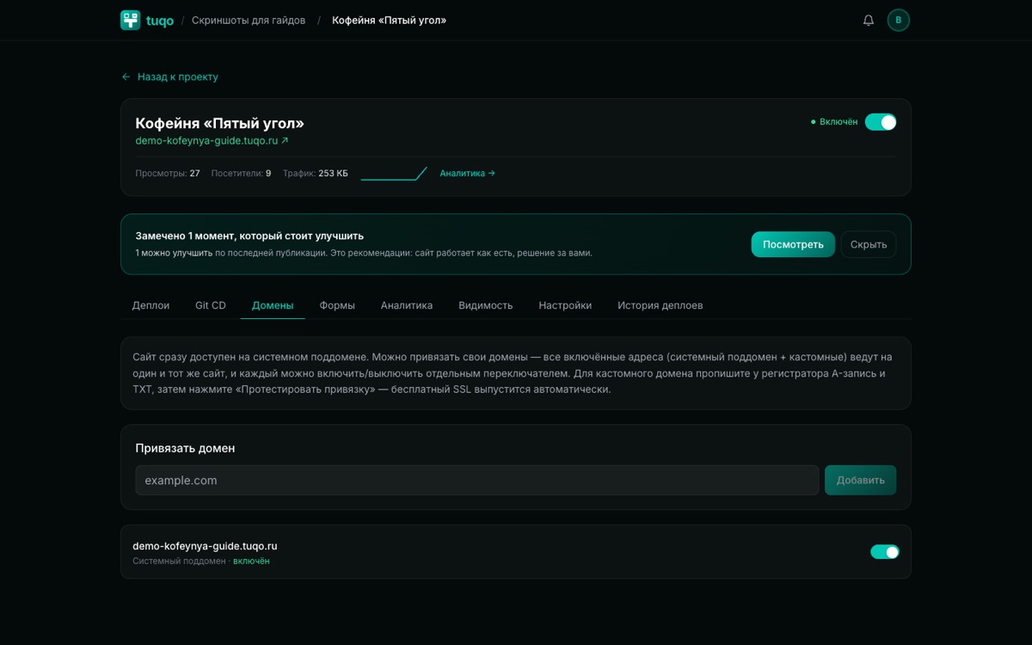Click the "Трафик: 253 КБ" stat
The image size is (1032, 645).
click(x=316, y=173)
